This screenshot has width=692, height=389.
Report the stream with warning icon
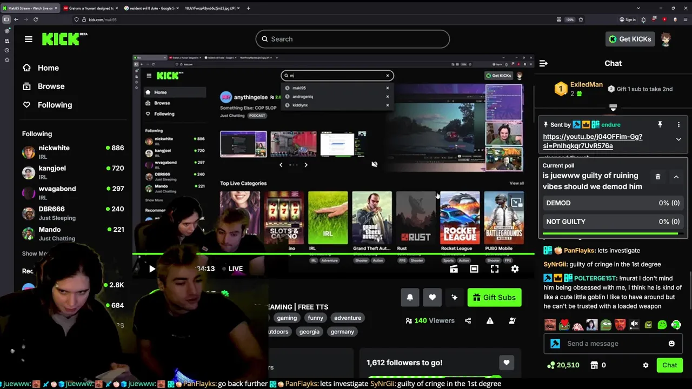click(490, 321)
